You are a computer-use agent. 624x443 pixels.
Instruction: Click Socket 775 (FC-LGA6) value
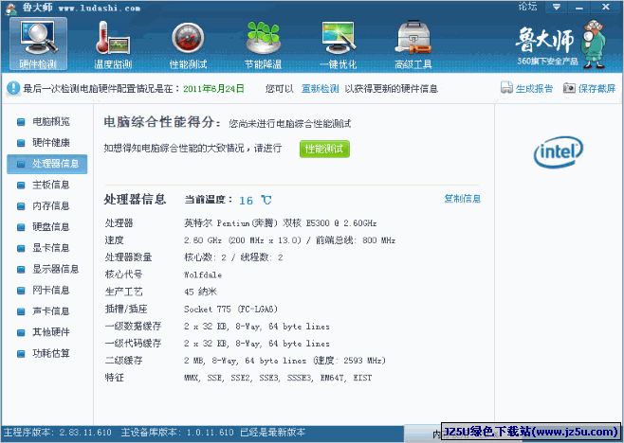click(230, 310)
